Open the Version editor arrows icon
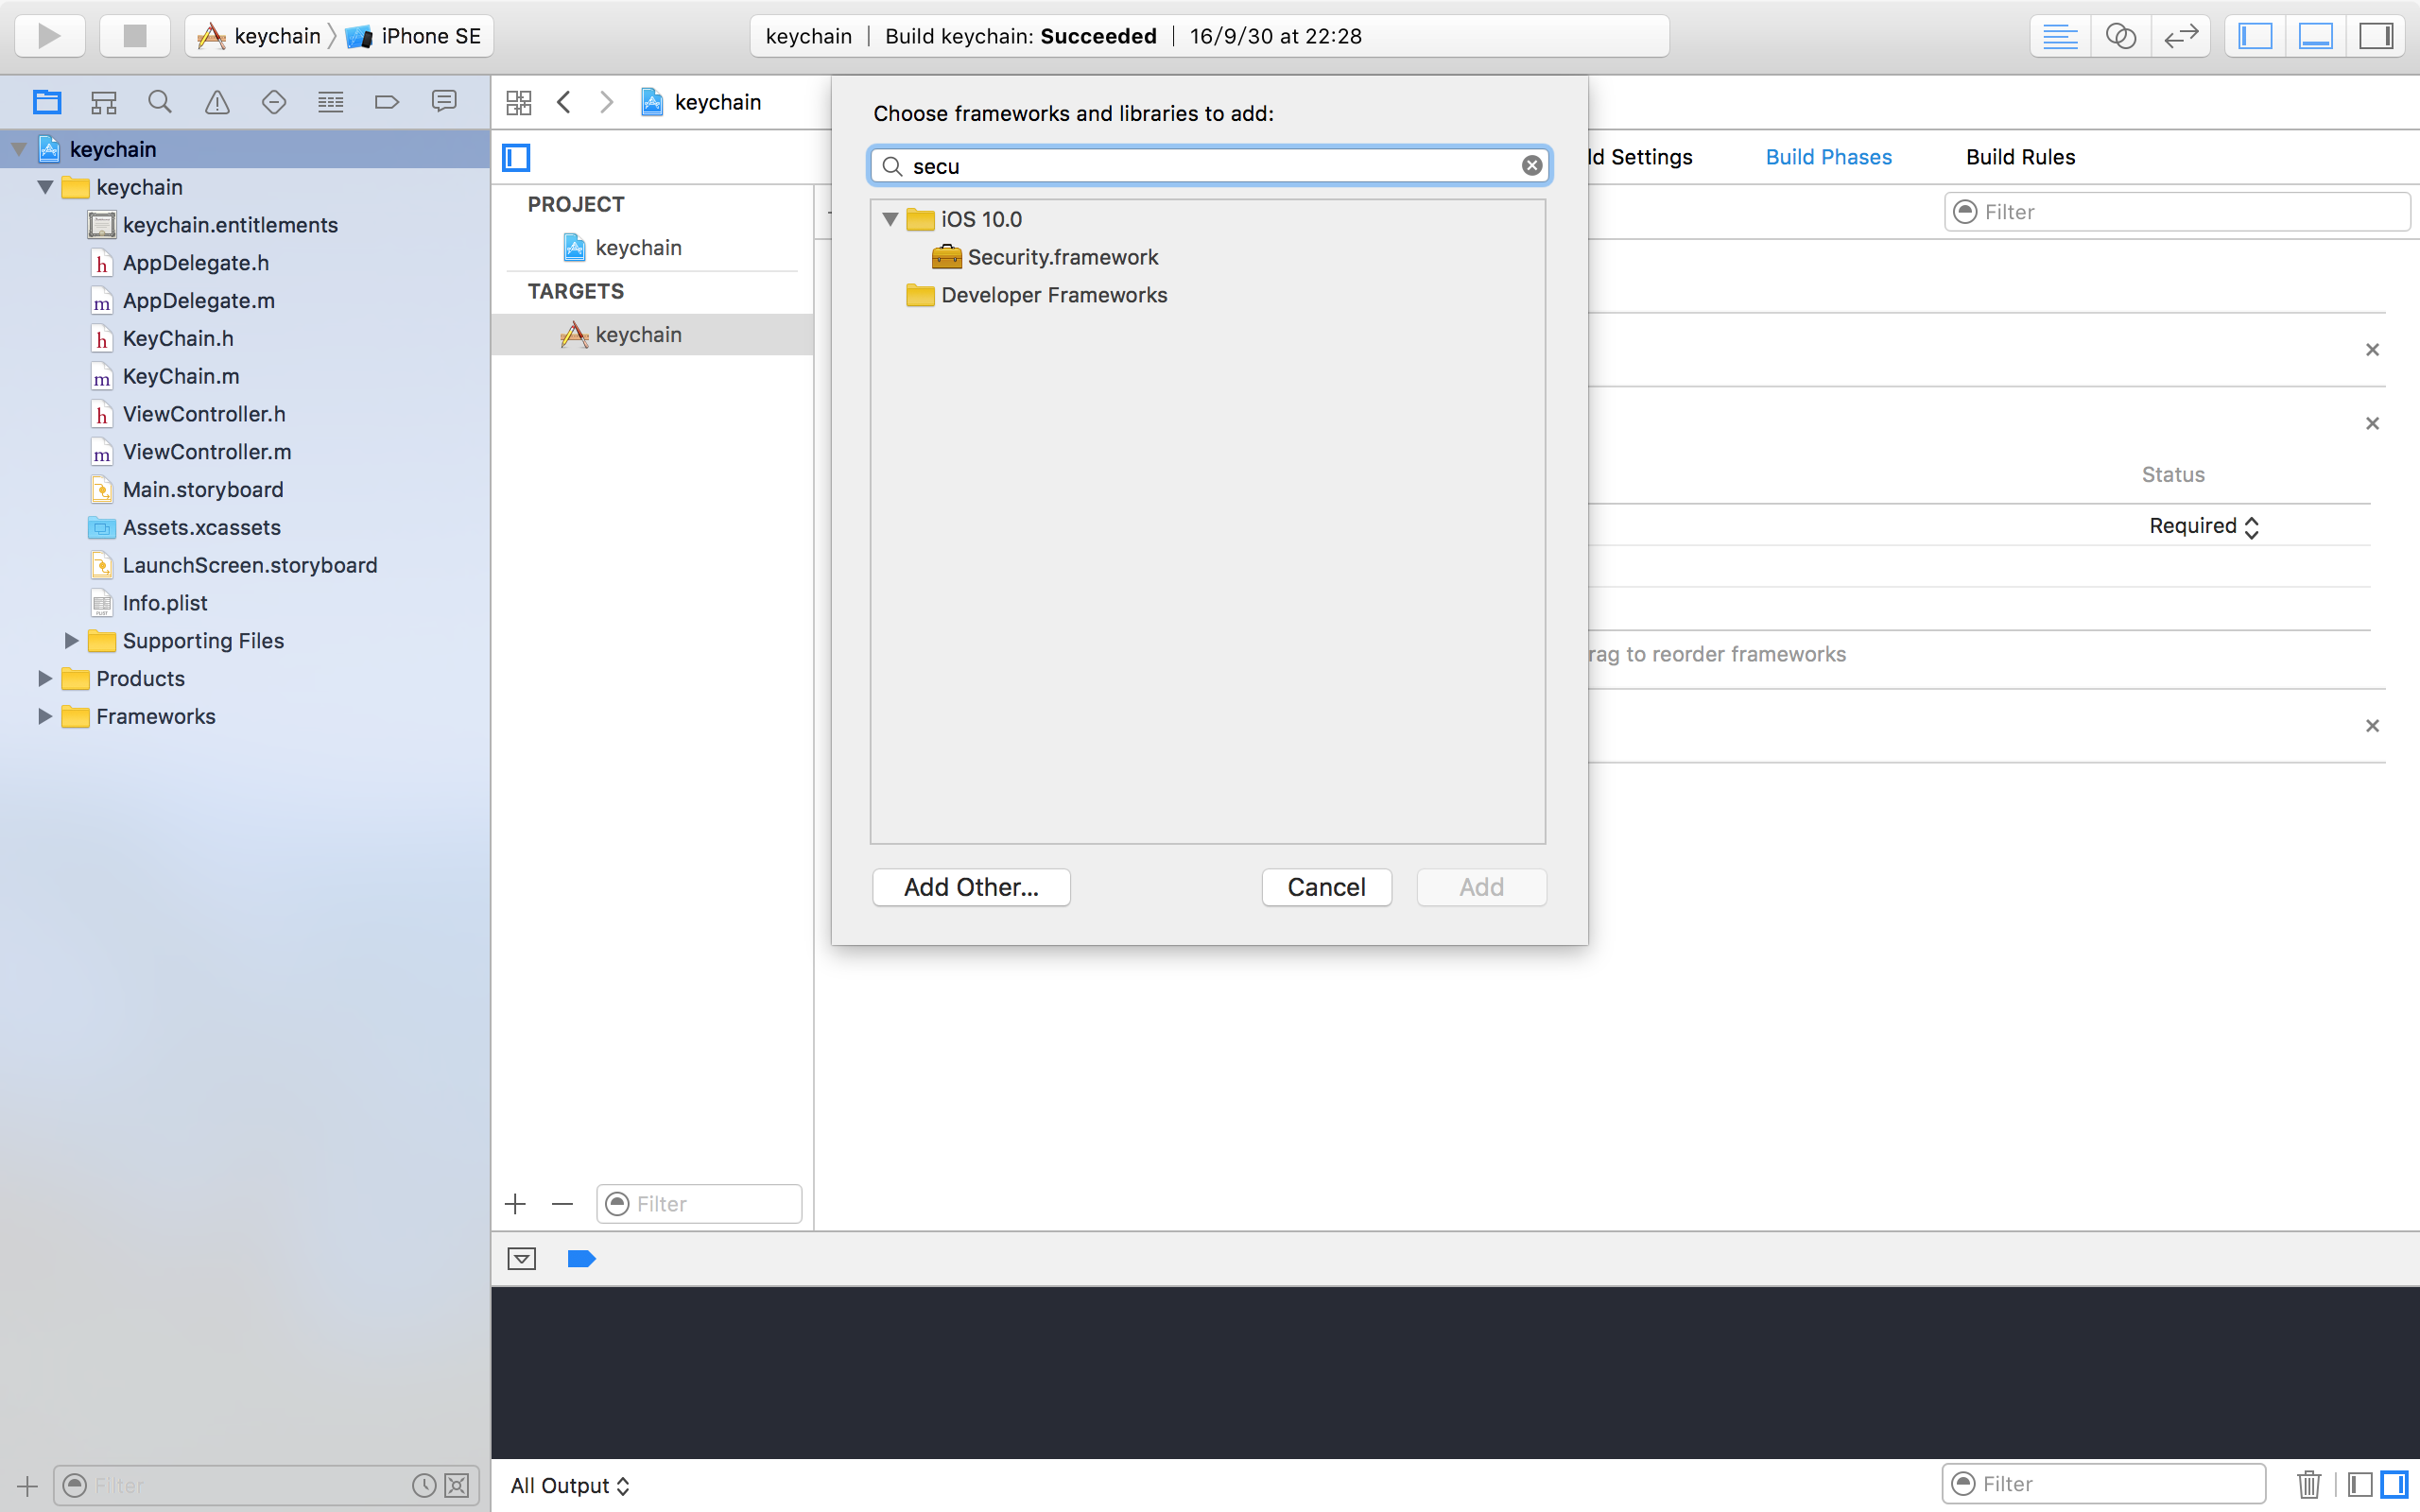 tap(2180, 36)
